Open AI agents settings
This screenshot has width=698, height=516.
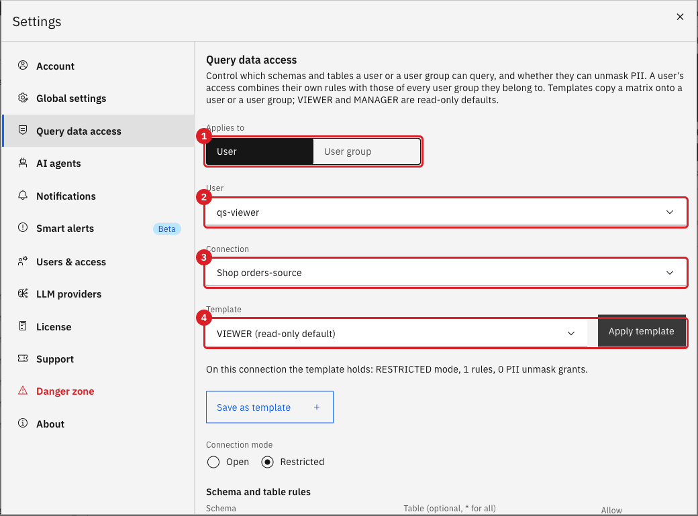98,163
